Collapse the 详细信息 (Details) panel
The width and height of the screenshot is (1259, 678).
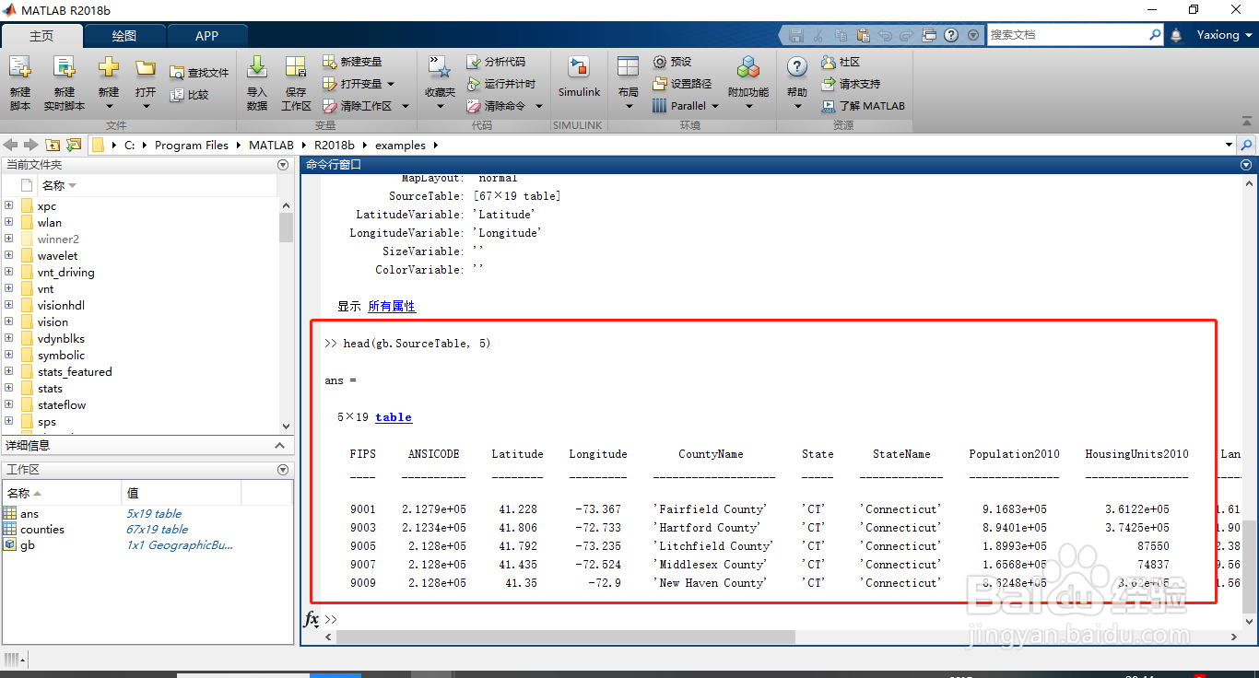click(281, 445)
